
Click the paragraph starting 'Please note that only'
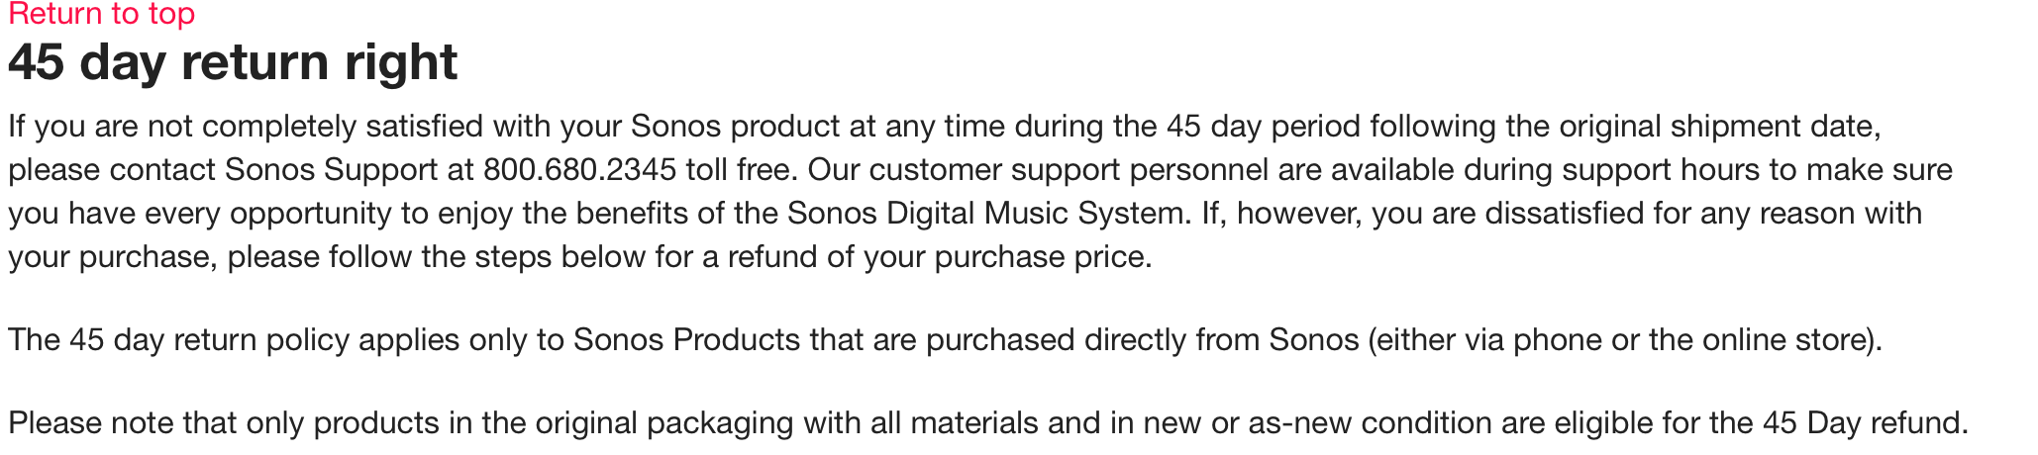point(988,423)
